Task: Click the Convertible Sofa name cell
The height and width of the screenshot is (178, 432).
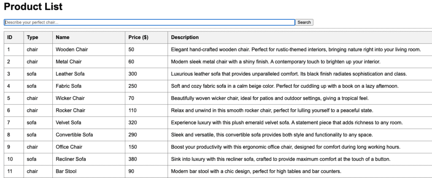Action: [x=74, y=135]
